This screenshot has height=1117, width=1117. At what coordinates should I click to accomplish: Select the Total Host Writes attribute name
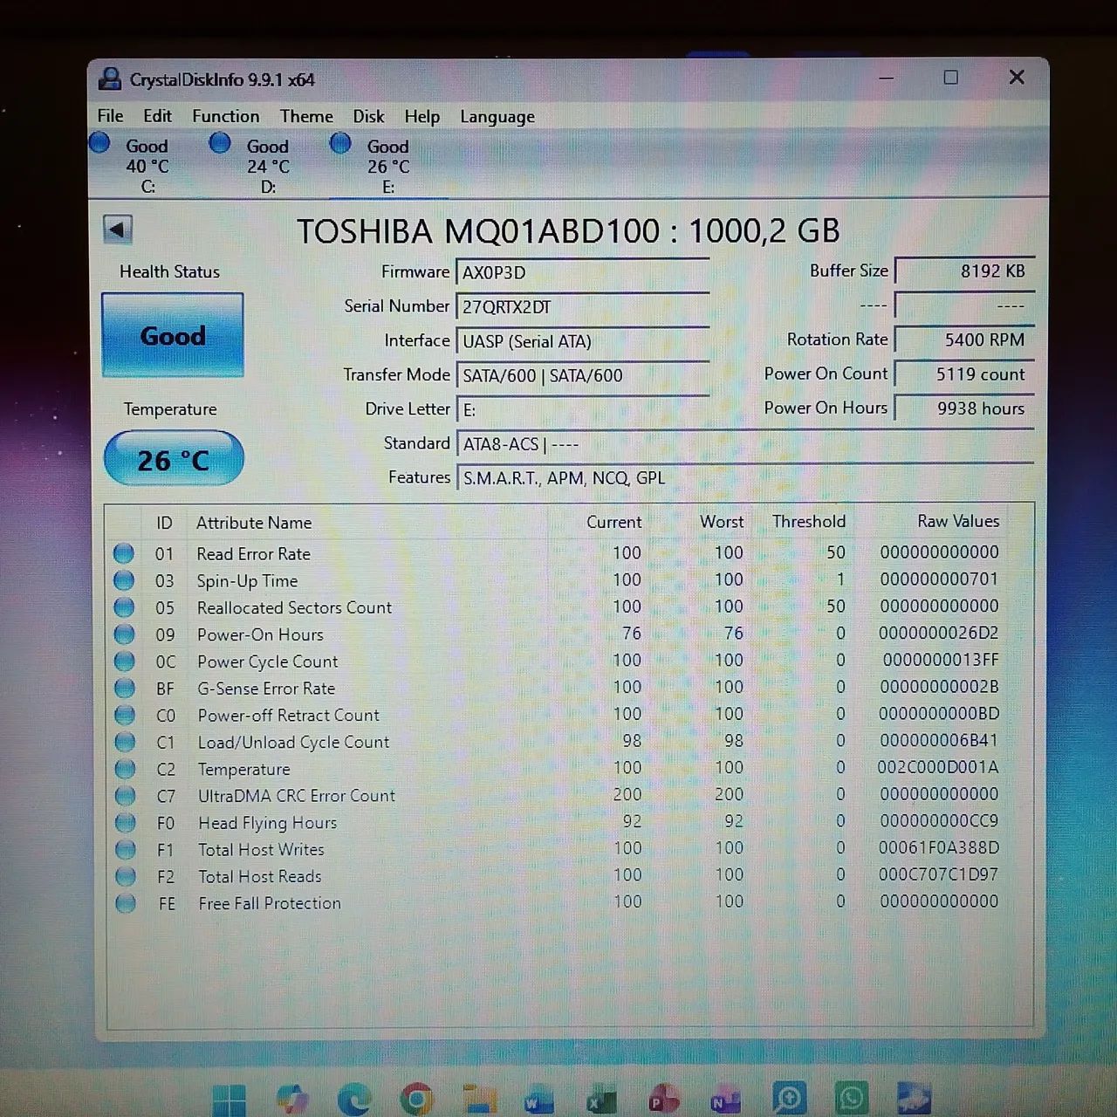(x=261, y=849)
